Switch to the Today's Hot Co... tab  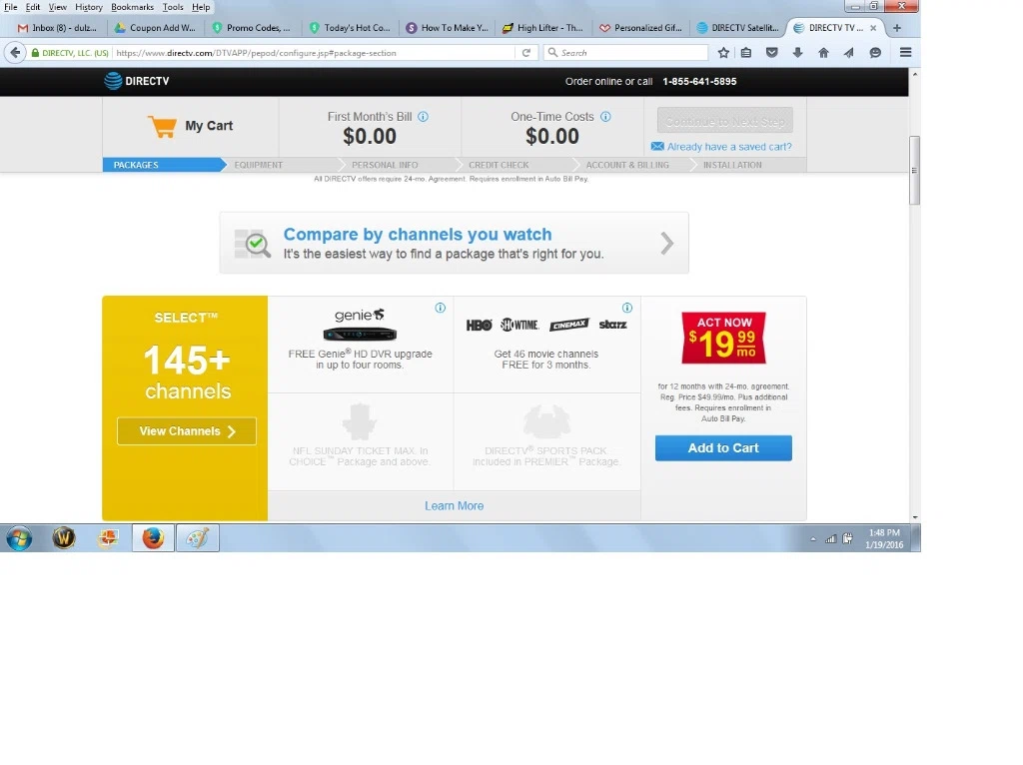pos(351,28)
